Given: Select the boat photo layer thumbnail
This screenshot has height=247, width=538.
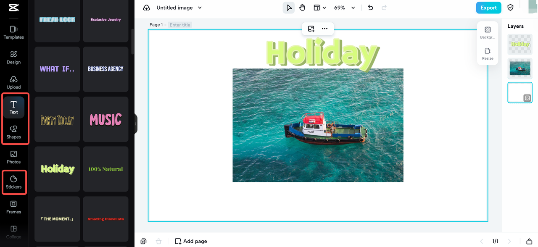Looking at the screenshot, I should click(x=520, y=68).
